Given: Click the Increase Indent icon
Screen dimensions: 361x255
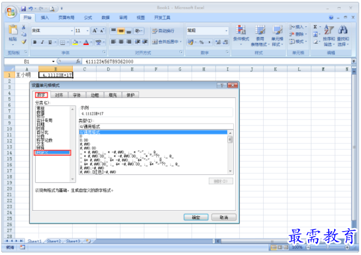Looking at the screenshot, I should click(x=145, y=42).
